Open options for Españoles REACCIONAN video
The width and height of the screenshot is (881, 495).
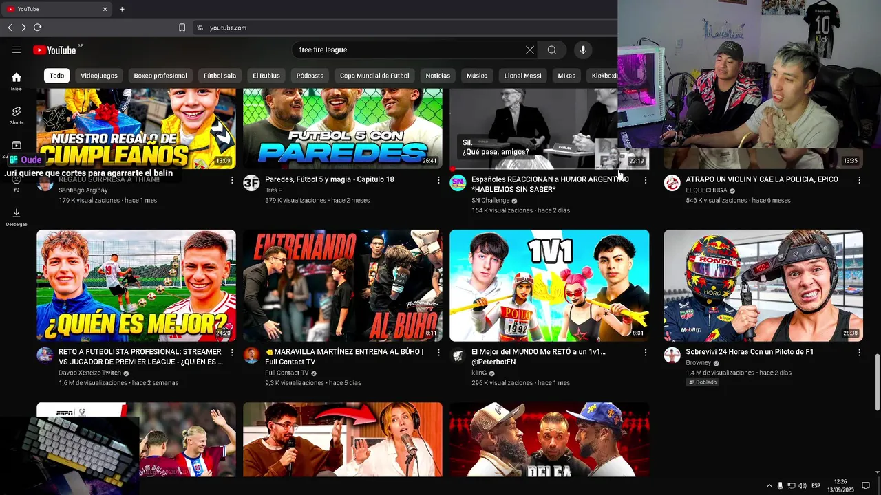coord(645,180)
